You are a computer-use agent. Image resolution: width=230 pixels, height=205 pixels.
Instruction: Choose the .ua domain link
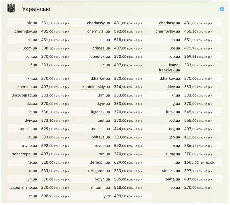click(177, 163)
